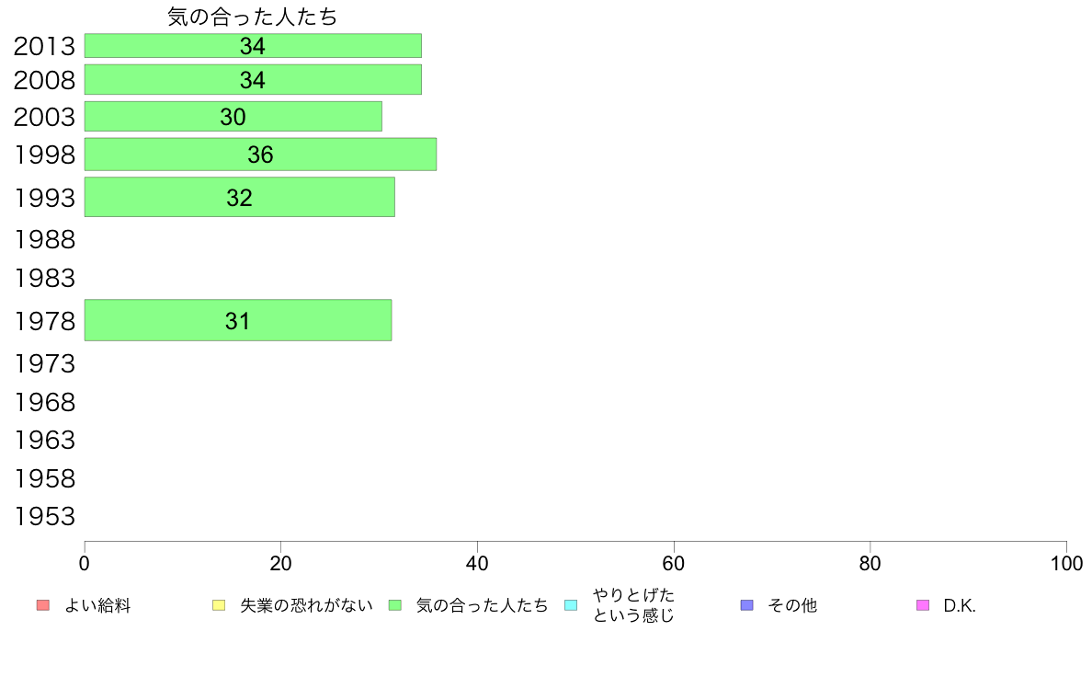
Task: Click the cyan やりとげたという感じ legend swatch
Action: pos(571,605)
